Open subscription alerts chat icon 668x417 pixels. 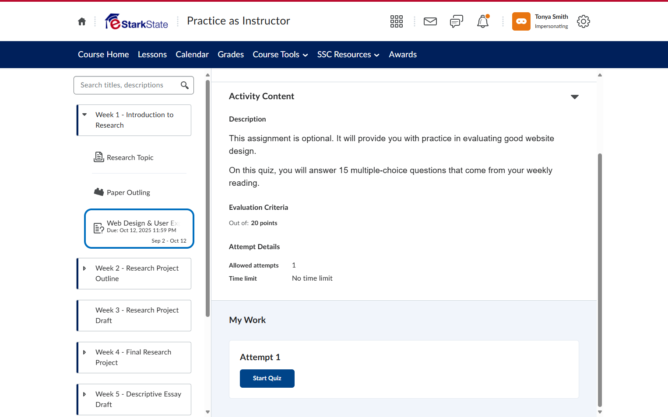[x=457, y=21]
